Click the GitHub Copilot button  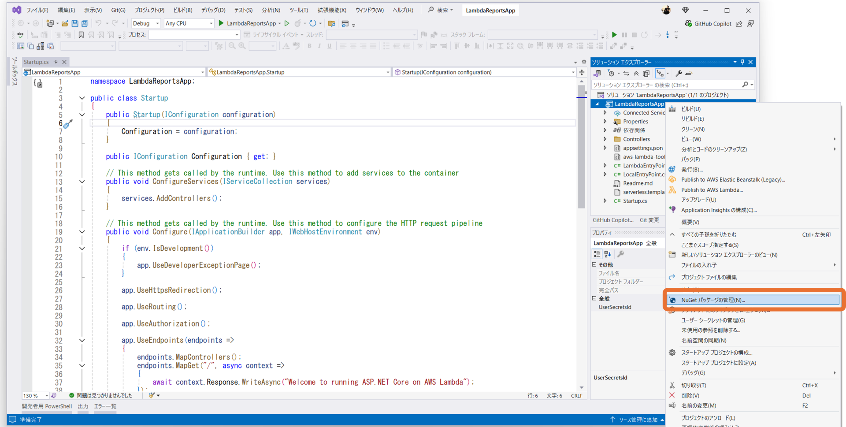coord(708,24)
